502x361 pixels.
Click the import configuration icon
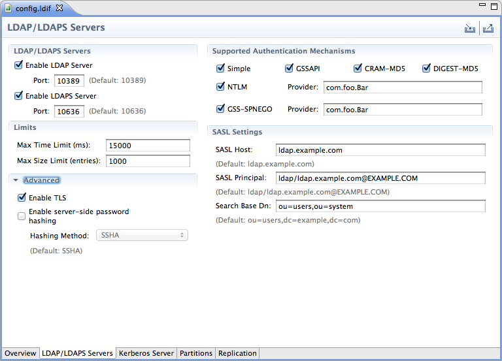click(469, 29)
